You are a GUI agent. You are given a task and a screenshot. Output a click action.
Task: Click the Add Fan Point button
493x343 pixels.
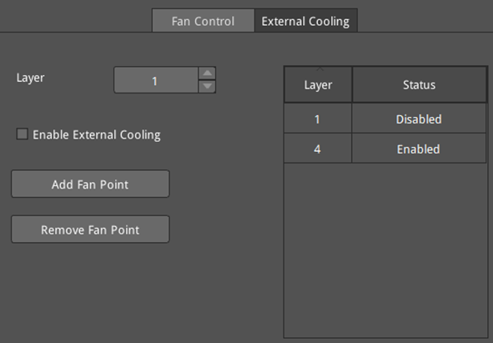click(x=90, y=184)
